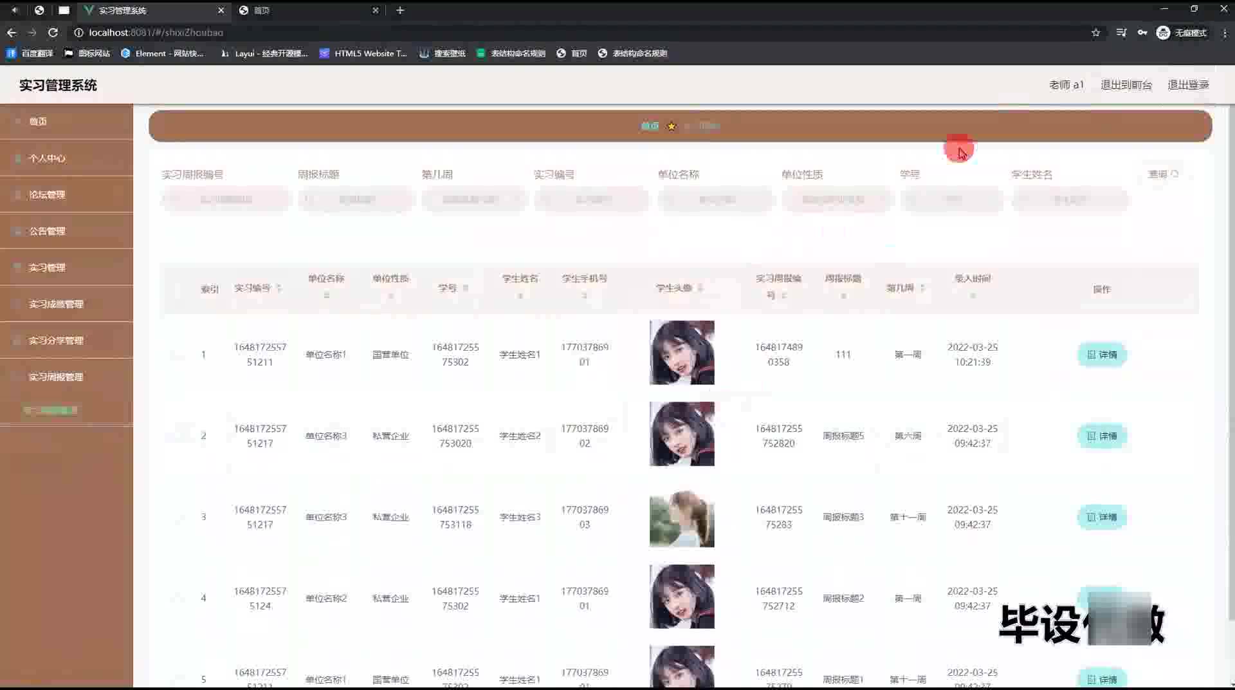Open the 第几周 filter dropdown
Image resolution: width=1235 pixels, height=690 pixels.
coord(474,200)
